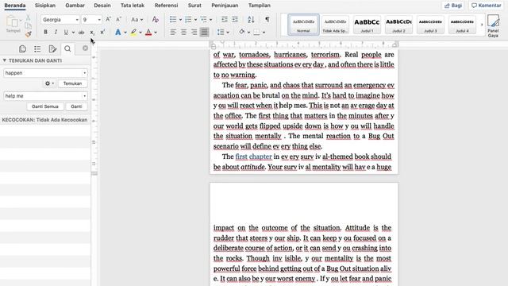The width and height of the screenshot is (508, 286).
Task: Center align the text
Action: point(183,32)
